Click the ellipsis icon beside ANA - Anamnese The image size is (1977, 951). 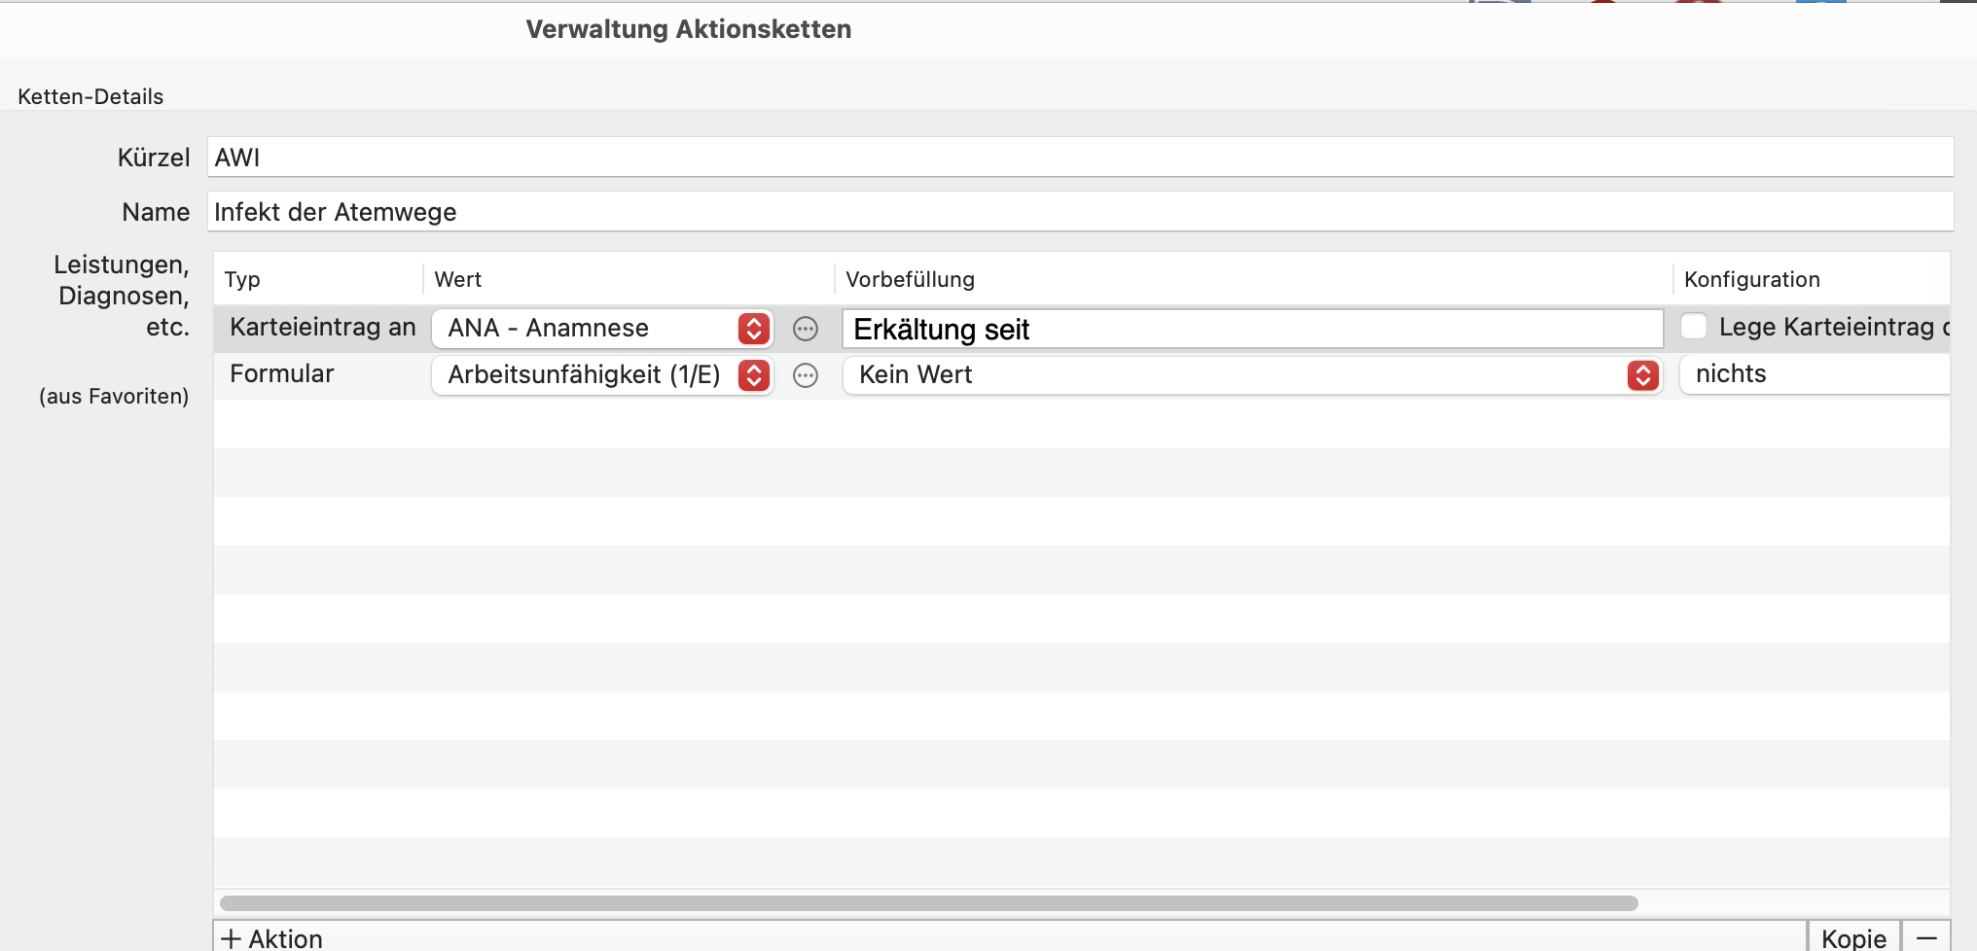click(x=806, y=329)
